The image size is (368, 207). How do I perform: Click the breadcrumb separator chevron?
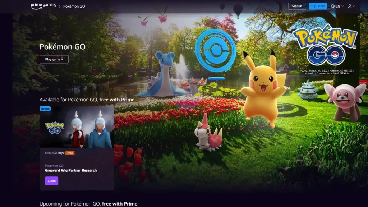(x=60, y=6)
